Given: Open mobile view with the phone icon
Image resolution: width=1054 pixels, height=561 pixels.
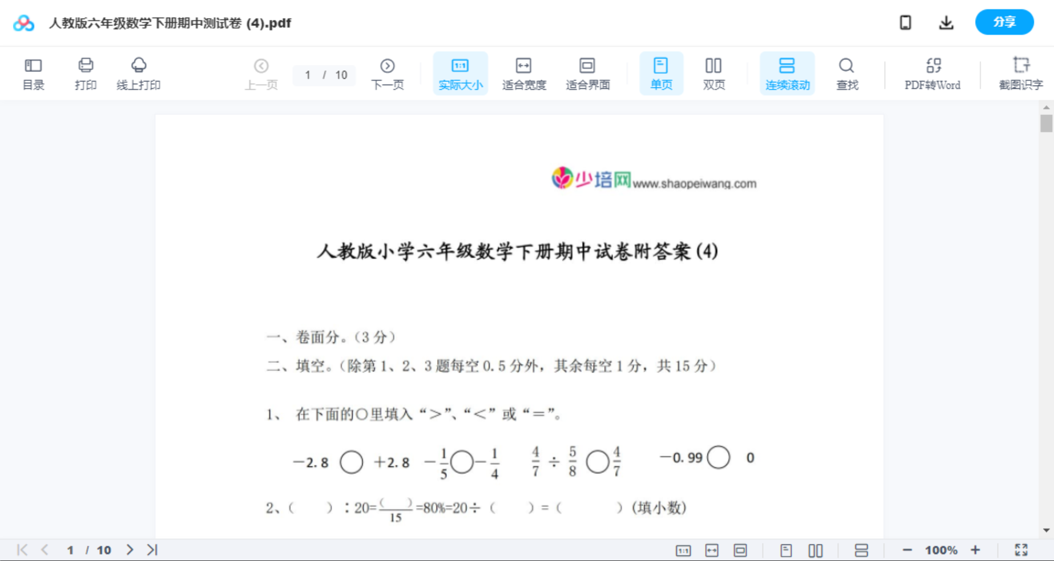Looking at the screenshot, I should tap(905, 22).
